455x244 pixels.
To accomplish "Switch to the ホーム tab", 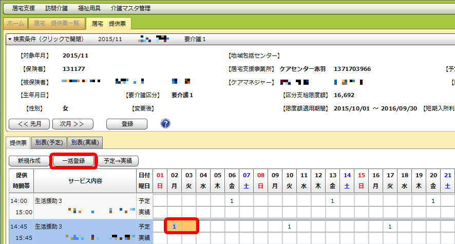I will click(x=15, y=23).
